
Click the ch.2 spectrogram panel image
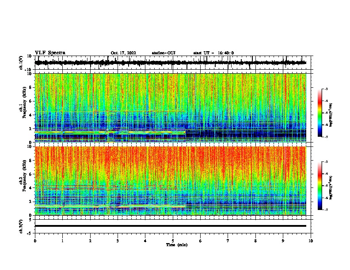point(171,181)
